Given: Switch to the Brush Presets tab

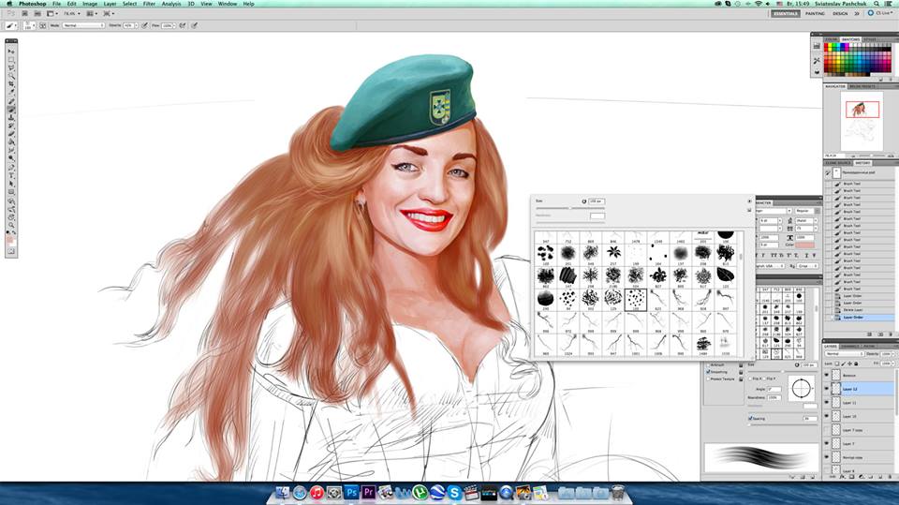Looking at the screenshot, I should [862, 86].
